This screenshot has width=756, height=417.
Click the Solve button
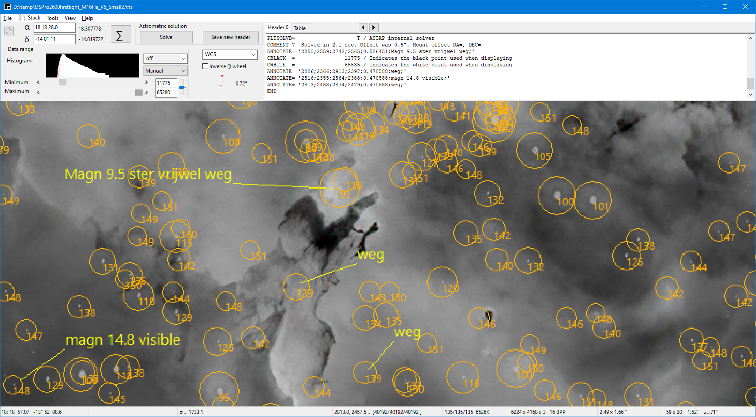166,37
